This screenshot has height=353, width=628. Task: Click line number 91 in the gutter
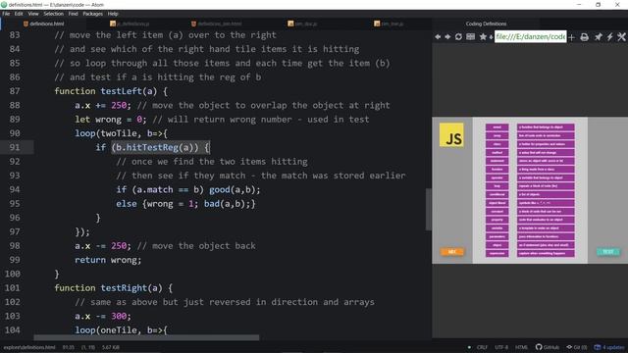(15, 147)
